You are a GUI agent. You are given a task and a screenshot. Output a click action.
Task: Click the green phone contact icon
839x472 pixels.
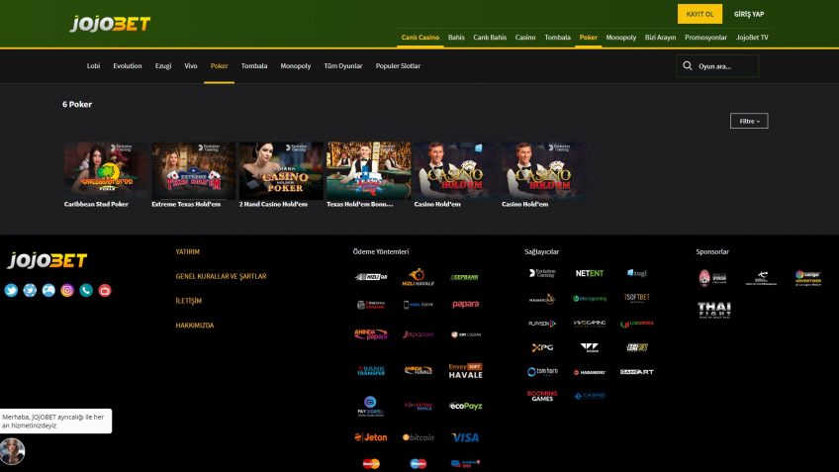[x=86, y=290]
